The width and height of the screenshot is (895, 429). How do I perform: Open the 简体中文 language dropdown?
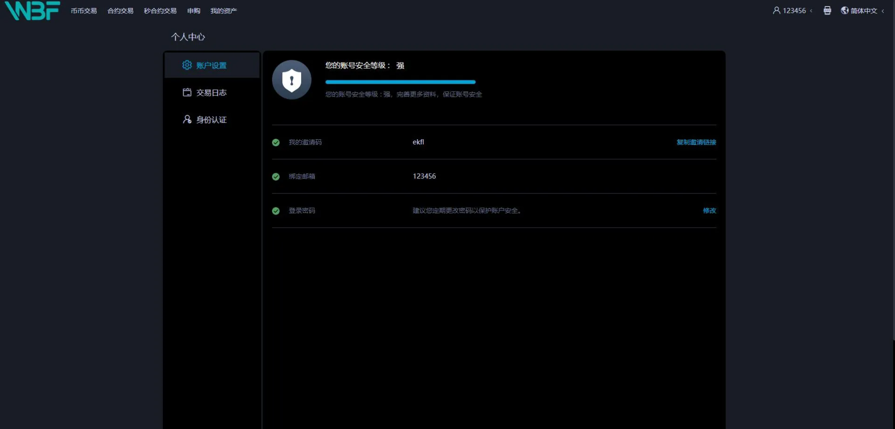pyautogui.click(x=863, y=11)
